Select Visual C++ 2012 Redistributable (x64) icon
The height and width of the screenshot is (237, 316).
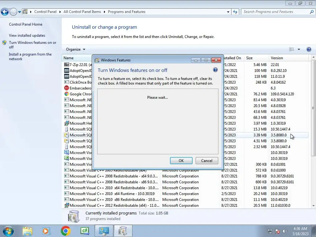click(x=67, y=206)
